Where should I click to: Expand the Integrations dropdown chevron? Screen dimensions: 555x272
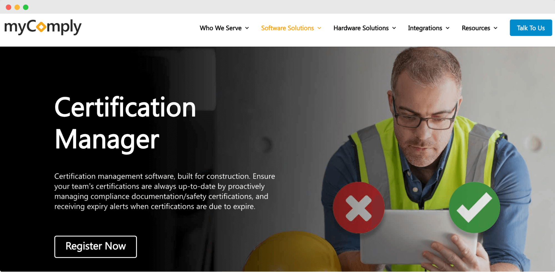[448, 28]
